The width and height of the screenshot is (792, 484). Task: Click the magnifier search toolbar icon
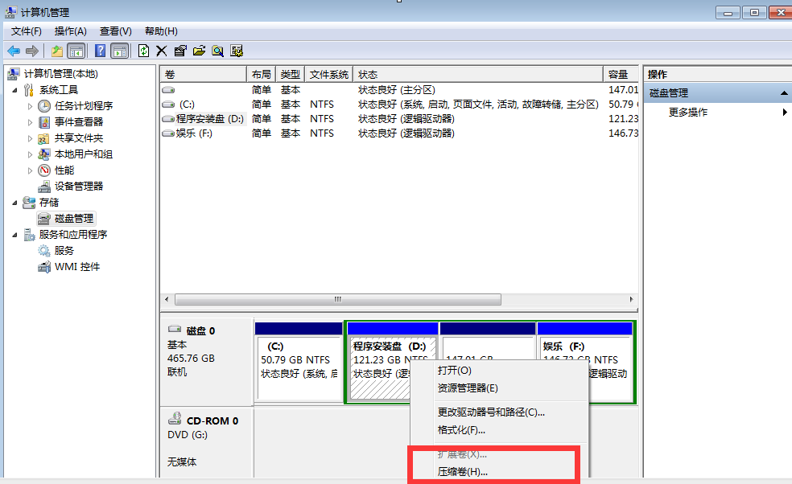tap(217, 51)
